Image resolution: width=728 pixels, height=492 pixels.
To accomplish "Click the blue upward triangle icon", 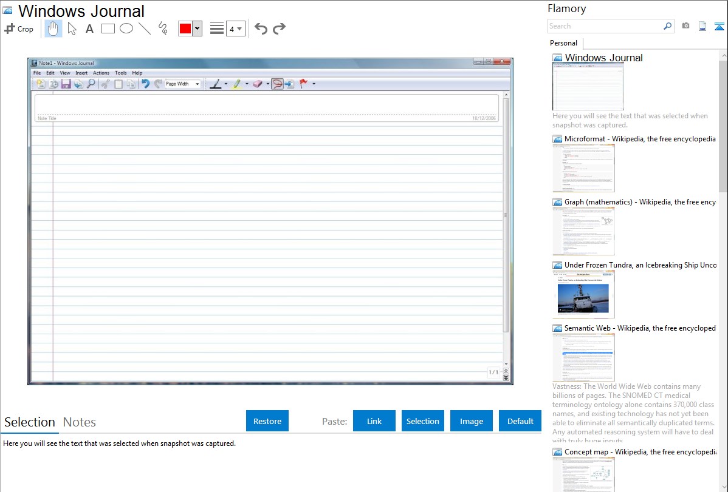I will [x=719, y=26].
